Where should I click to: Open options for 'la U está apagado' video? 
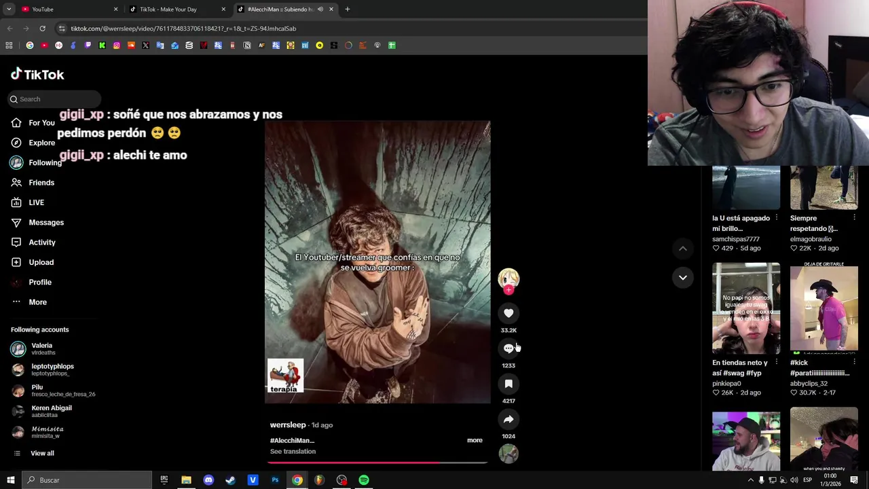point(776,218)
